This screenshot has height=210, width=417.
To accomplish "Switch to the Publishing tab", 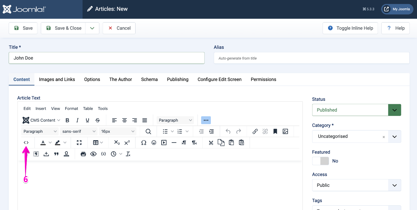I will pos(178,80).
